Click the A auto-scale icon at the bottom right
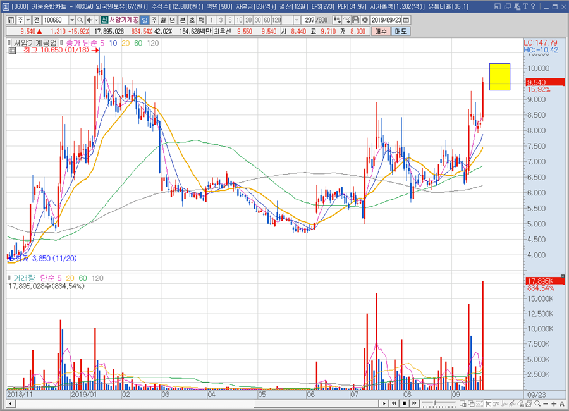 562,404
